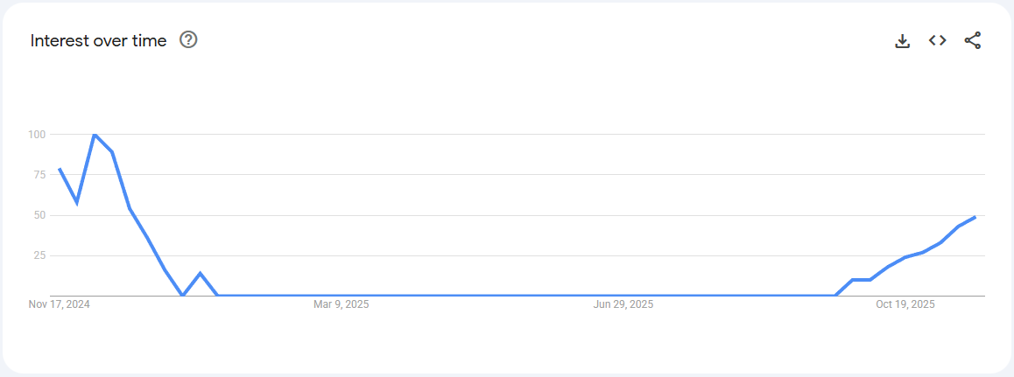Click the Mar 9, 2025 axis label
This screenshot has height=377, width=1014.
342,305
